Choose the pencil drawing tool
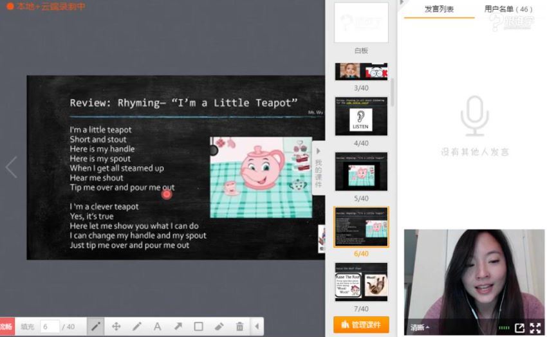The width and height of the screenshot is (547, 337). [x=136, y=327]
